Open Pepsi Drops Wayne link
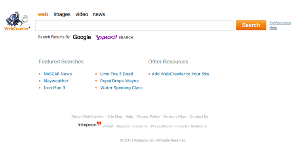The height and width of the screenshot is (145, 297). pyautogui.click(x=120, y=81)
